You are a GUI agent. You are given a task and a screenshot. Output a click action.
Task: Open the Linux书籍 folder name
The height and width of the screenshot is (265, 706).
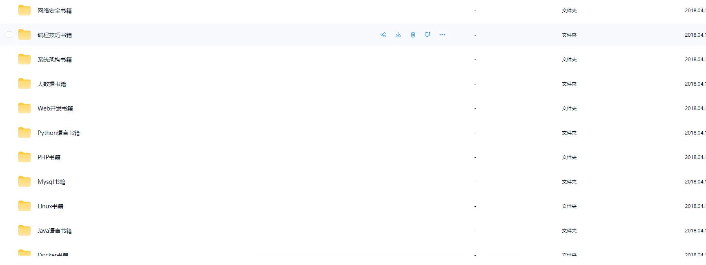point(51,206)
